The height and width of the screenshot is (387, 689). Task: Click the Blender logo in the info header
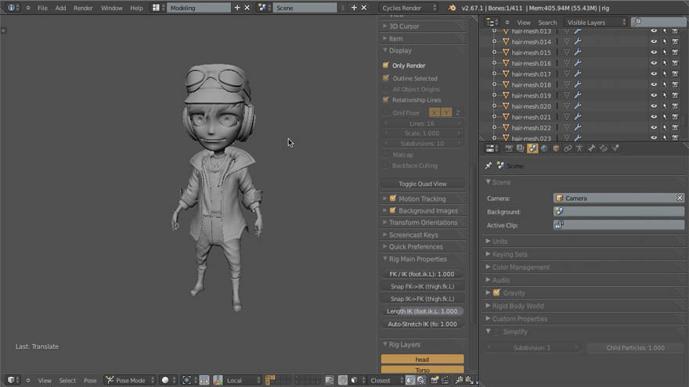[452, 8]
